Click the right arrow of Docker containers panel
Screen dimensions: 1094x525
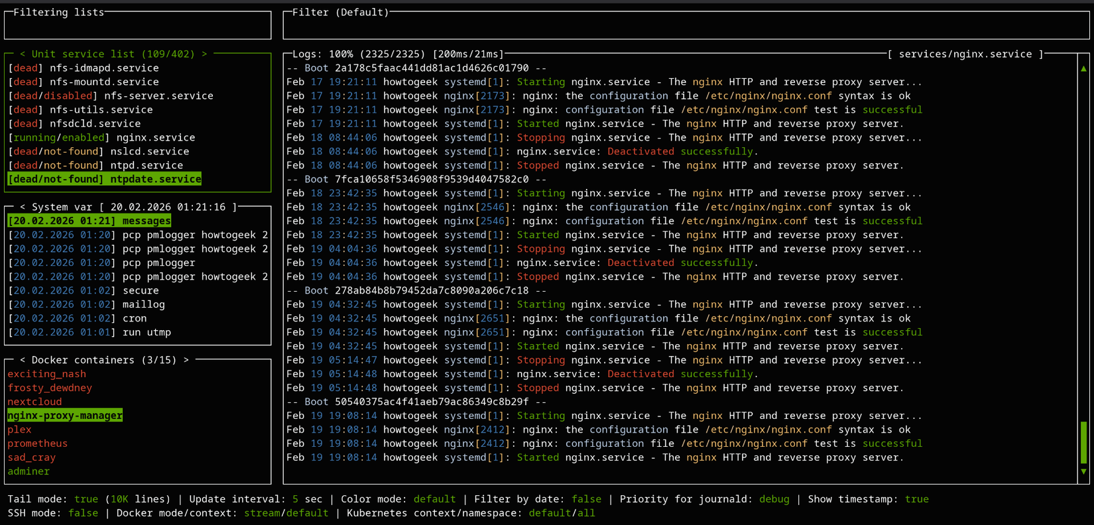point(186,360)
